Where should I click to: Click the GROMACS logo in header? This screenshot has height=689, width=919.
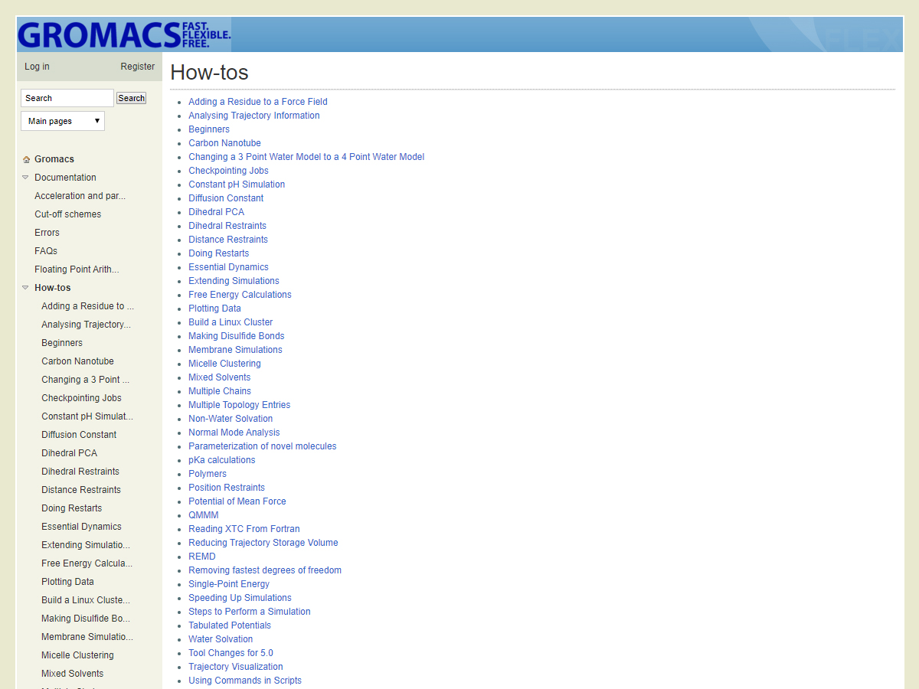tap(123, 35)
